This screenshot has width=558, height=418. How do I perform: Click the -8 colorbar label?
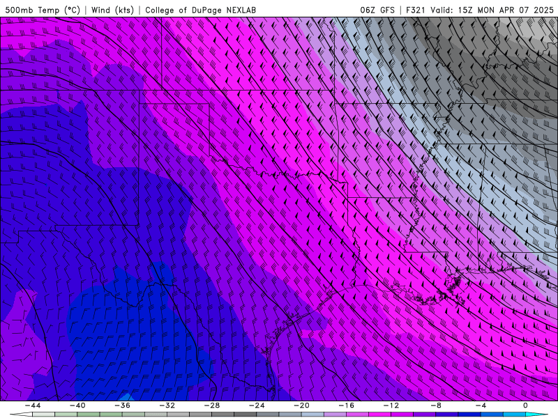pos(436,405)
